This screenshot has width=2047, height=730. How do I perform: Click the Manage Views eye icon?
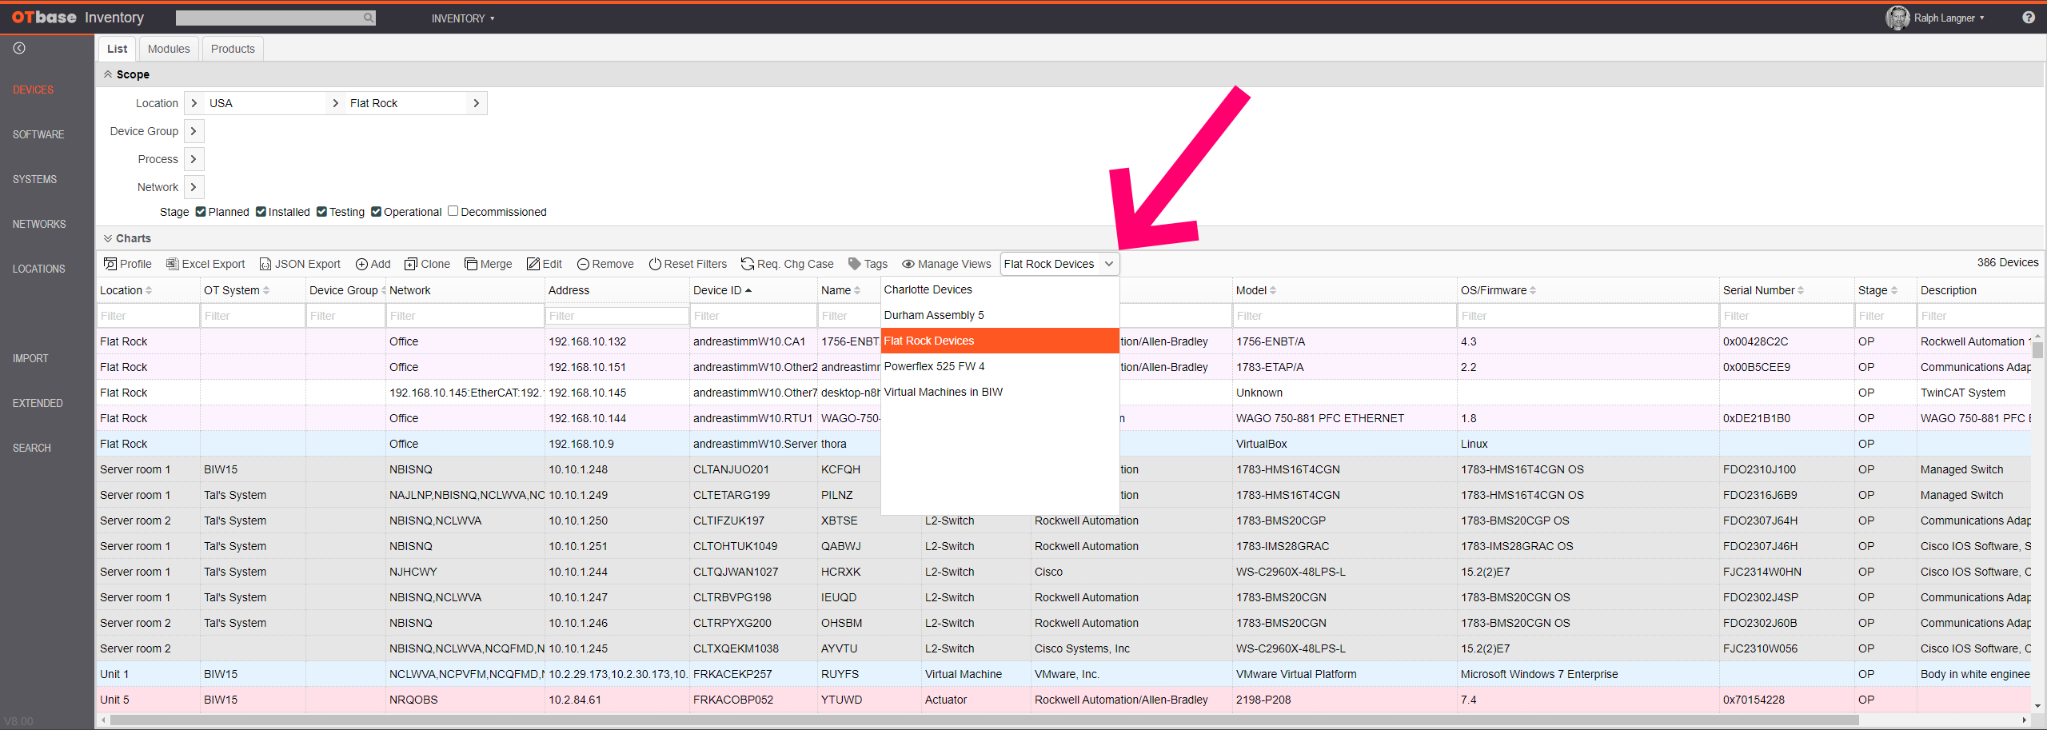click(x=908, y=264)
